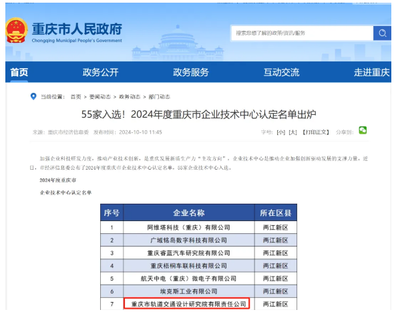
Task: Click the publish time 2024-10-10 11:45
Action: coord(140,132)
